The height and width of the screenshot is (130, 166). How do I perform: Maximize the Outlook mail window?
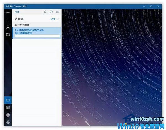pos(151,7)
